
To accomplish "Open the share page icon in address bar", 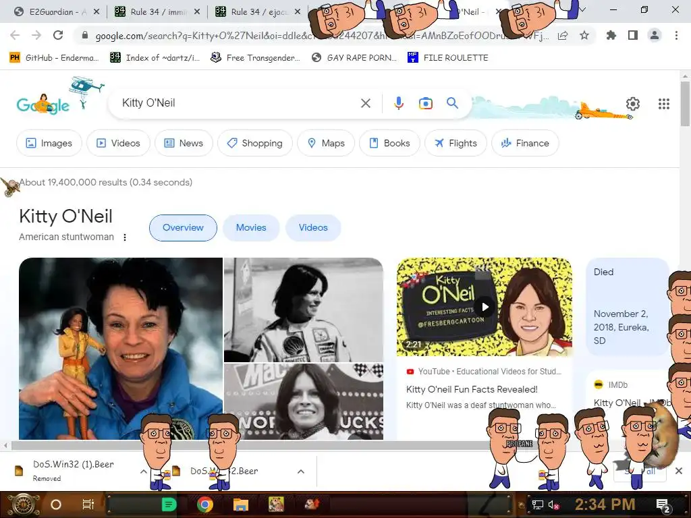I will pyautogui.click(x=563, y=36).
